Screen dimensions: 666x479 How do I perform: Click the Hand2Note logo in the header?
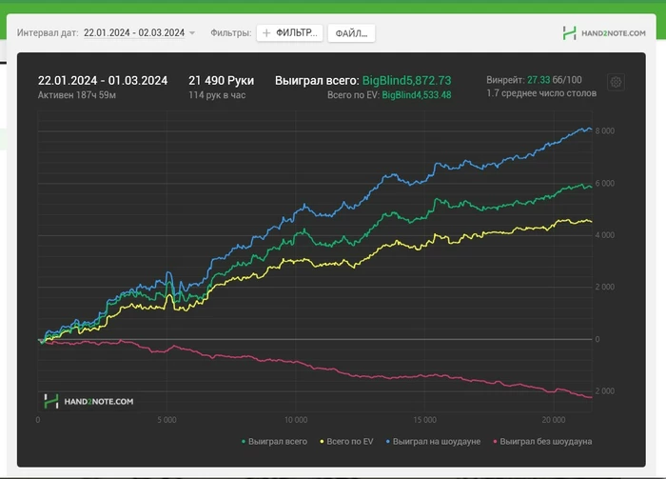(604, 33)
